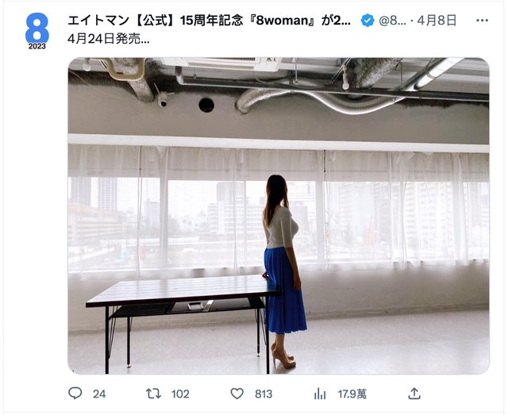The width and height of the screenshot is (508, 415).
Task: Click the 102 retweets count
Action: pyautogui.click(x=180, y=394)
